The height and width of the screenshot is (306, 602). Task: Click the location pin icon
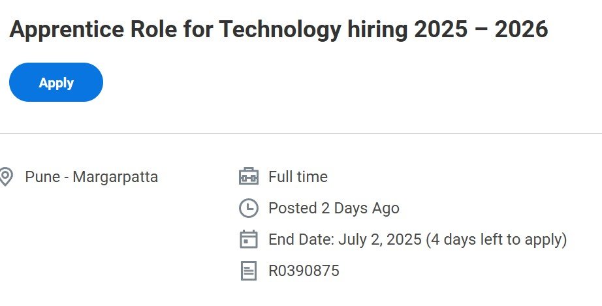(5, 177)
